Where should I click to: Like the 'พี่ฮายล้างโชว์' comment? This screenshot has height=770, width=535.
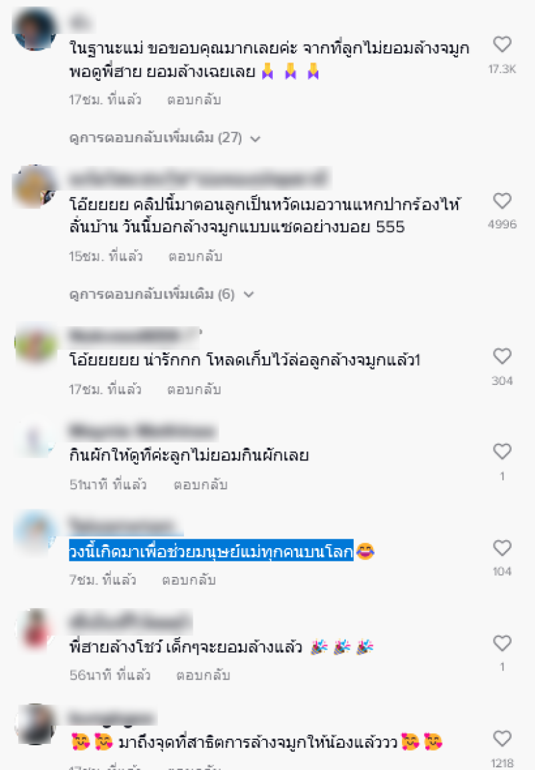click(502, 643)
